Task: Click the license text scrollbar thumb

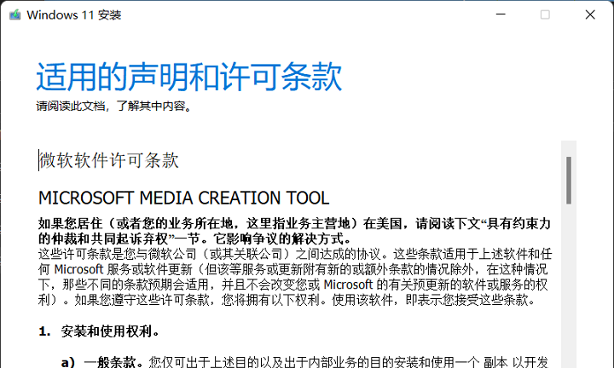Action: point(569,181)
